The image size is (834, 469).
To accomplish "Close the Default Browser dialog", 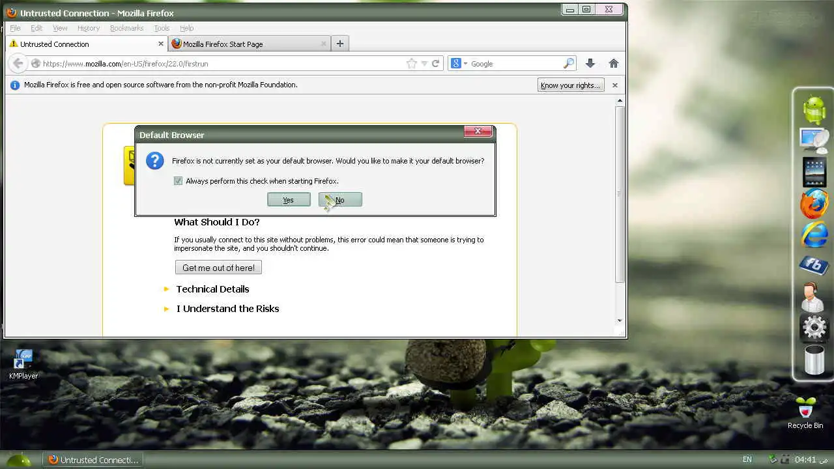I will click(x=478, y=131).
